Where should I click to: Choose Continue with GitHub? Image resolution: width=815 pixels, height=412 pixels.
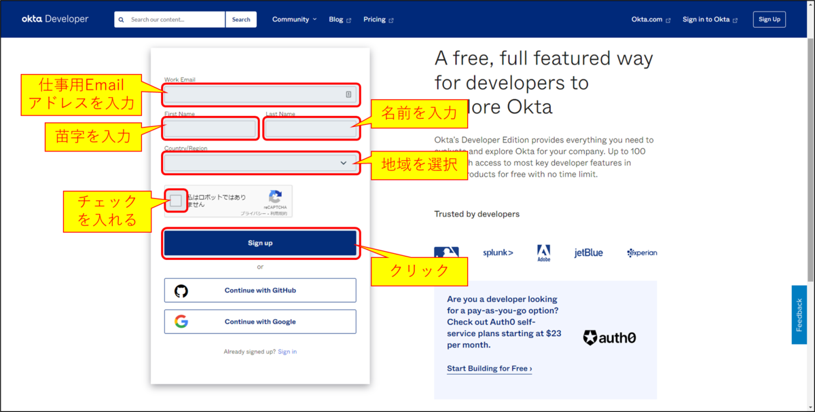pyautogui.click(x=260, y=291)
